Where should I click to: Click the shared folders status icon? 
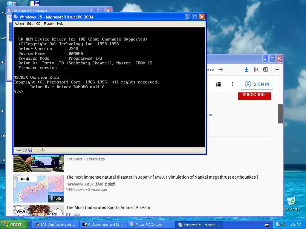[36, 150]
